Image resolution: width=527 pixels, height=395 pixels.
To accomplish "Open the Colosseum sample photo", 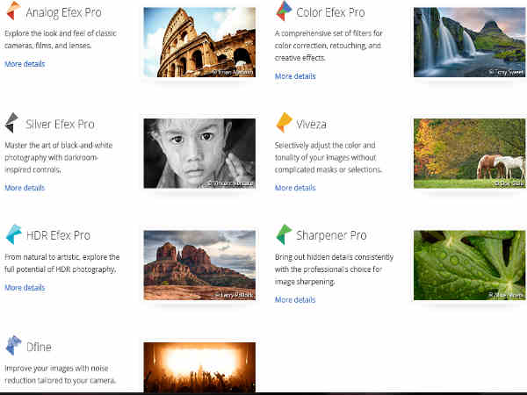I will (x=199, y=42).
